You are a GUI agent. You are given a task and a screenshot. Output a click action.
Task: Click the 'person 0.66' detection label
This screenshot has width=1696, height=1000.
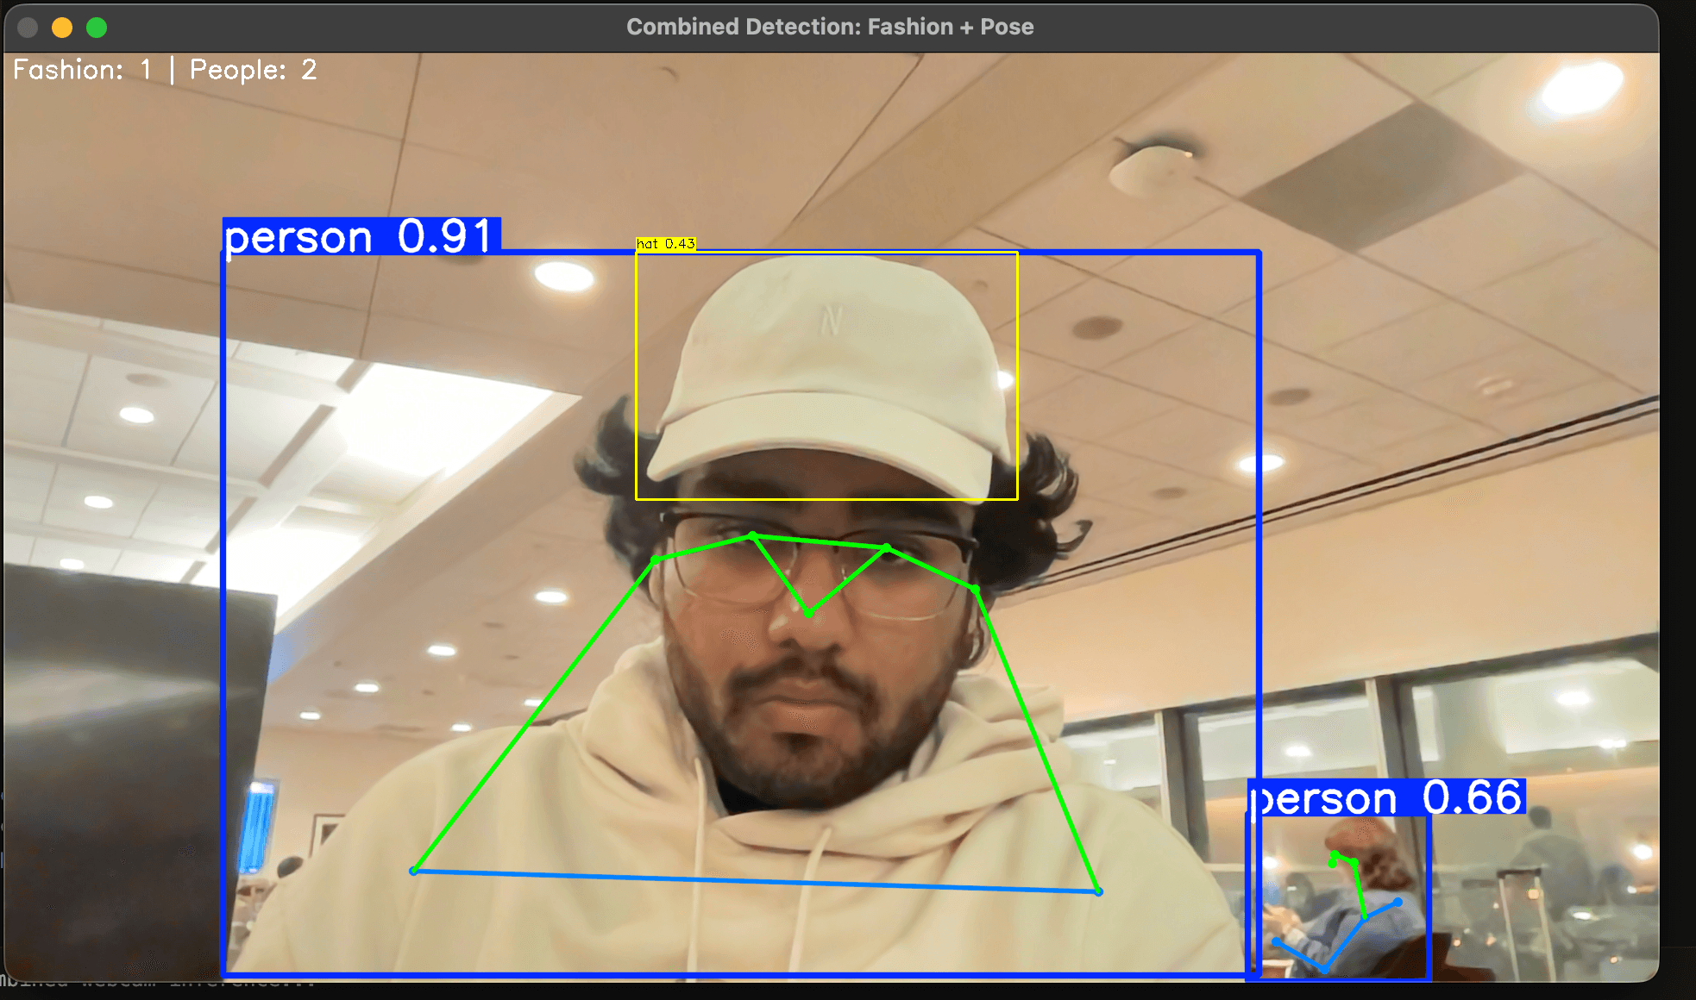(x=1386, y=797)
